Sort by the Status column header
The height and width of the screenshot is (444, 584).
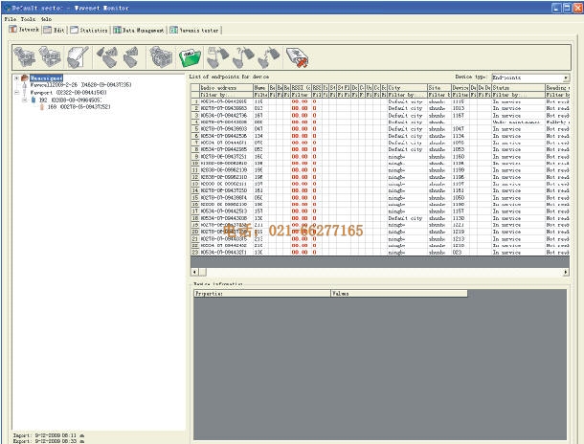coord(519,88)
